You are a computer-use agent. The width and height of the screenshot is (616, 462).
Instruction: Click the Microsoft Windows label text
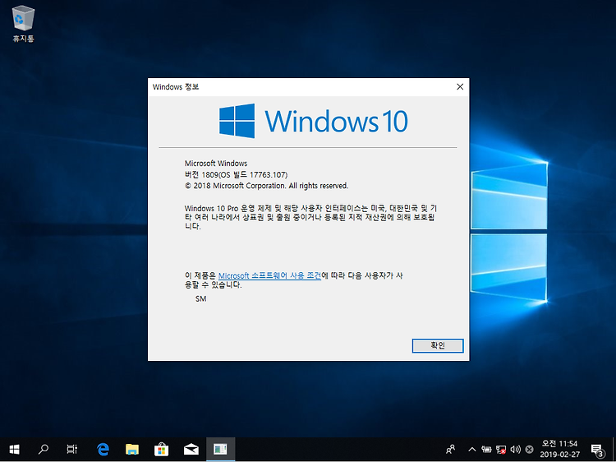coord(216,163)
